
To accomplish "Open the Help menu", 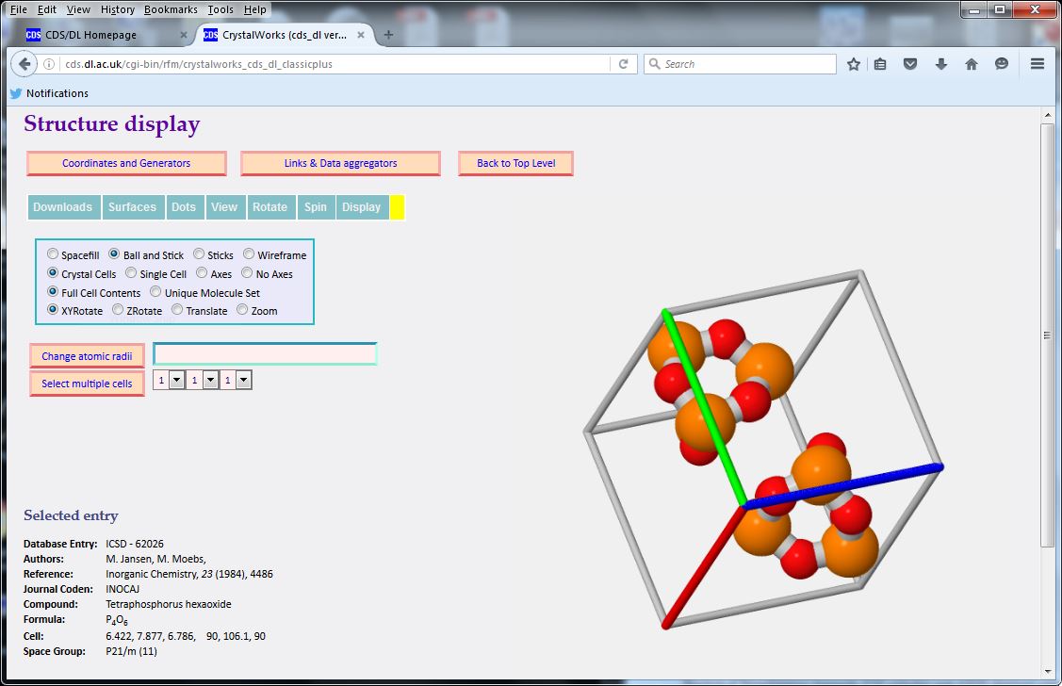I will click(x=255, y=9).
